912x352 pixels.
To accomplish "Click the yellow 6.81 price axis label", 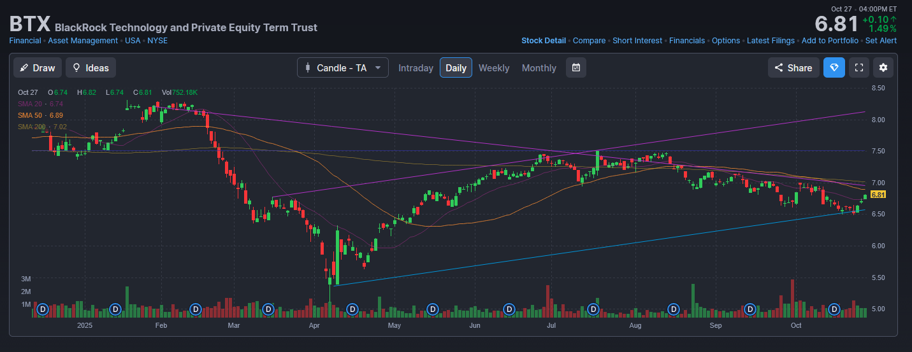I will pyautogui.click(x=878, y=195).
